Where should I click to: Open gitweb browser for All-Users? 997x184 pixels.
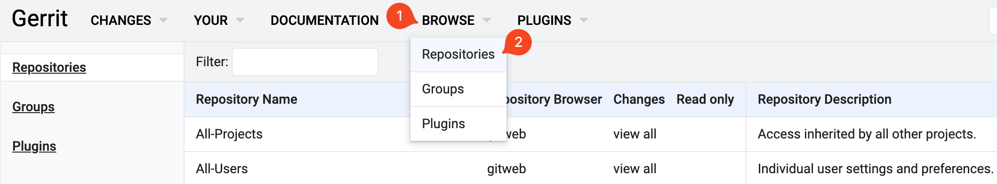[x=507, y=169]
